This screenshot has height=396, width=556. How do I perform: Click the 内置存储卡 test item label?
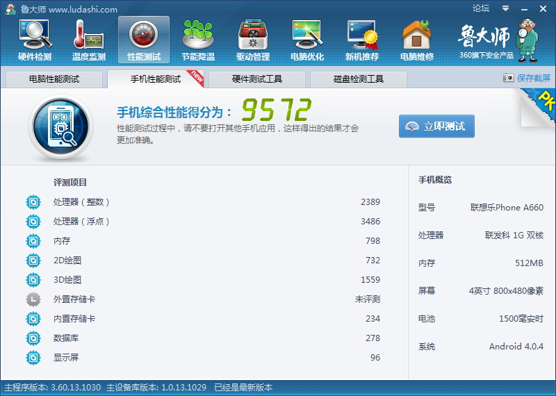tap(74, 319)
